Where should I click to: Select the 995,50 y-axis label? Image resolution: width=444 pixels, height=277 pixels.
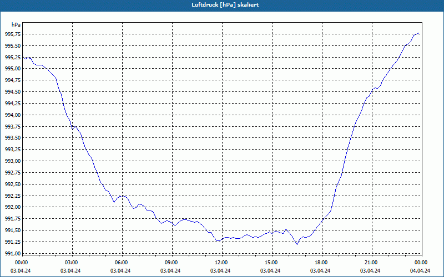point(13,45)
